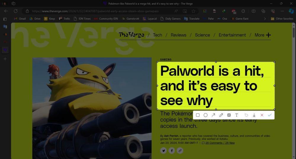The height and width of the screenshot is (159, 296).
Task: Expand more bookmarks chevron
Action: click(265, 19)
